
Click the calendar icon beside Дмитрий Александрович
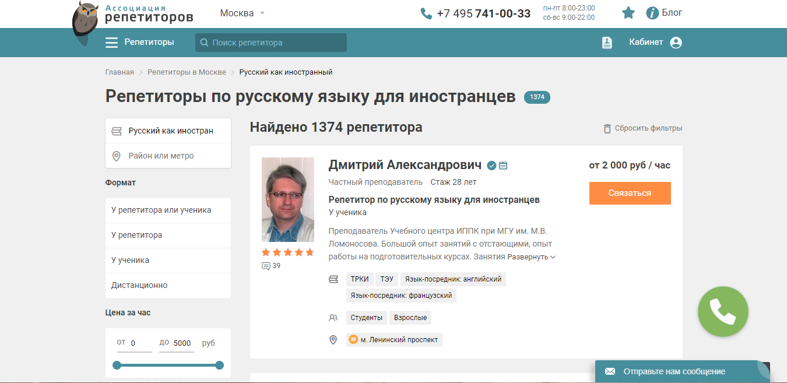[503, 165]
